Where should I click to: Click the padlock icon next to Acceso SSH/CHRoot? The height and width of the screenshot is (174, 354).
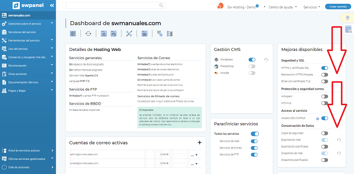coord(318,118)
